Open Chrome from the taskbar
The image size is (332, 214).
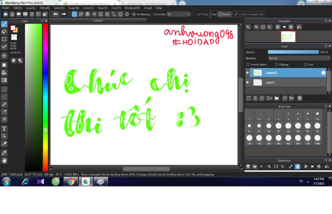pyautogui.click(x=70, y=182)
